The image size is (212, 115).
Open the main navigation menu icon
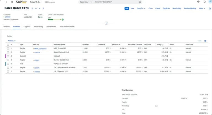[12, 2]
